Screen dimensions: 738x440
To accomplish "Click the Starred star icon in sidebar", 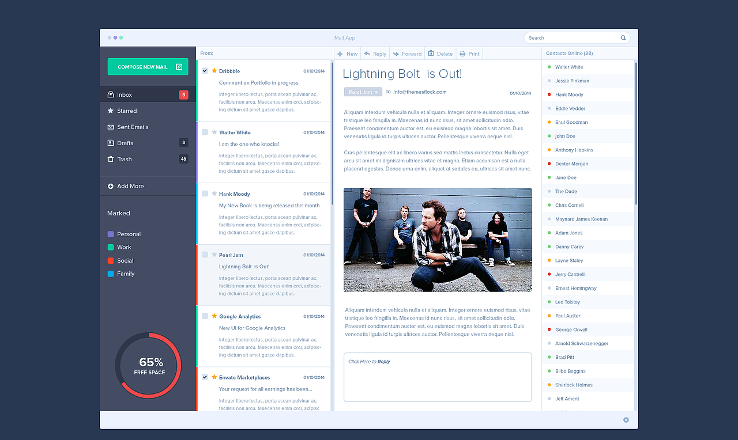I will 111,111.
